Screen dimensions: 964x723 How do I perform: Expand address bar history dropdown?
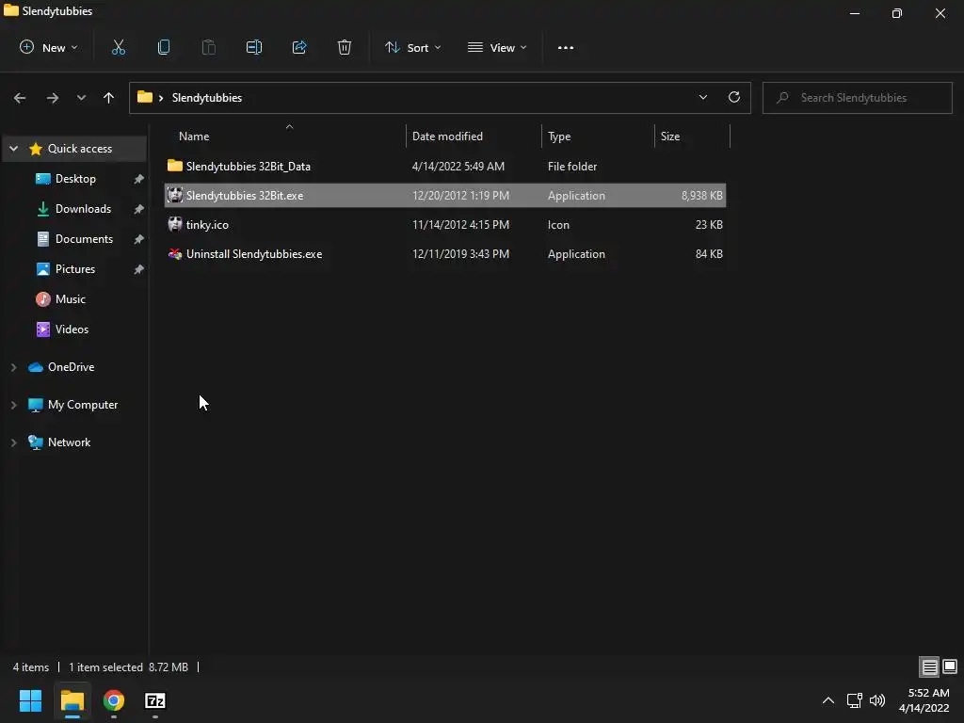pos(702,97)
